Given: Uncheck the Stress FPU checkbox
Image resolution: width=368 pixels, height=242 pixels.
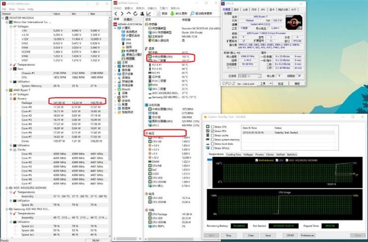Looking at the screenshot, I should click(212, 131).
